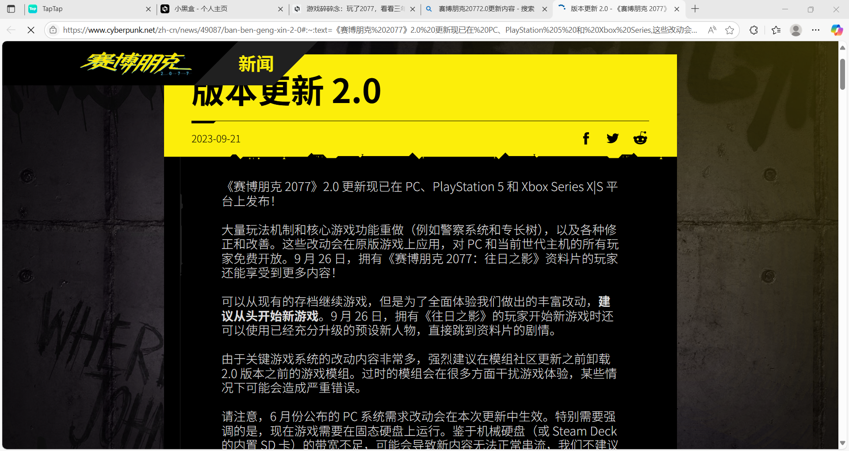Image resolution: width=849 pixels, height=451 pixels.
Task: Open the Read aloud tool
Action: coord(712,30)
